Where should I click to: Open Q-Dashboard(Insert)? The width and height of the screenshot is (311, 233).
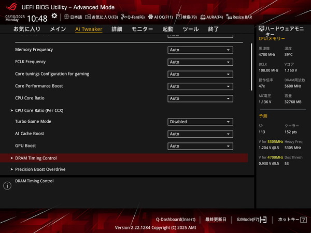pos(176,220)
